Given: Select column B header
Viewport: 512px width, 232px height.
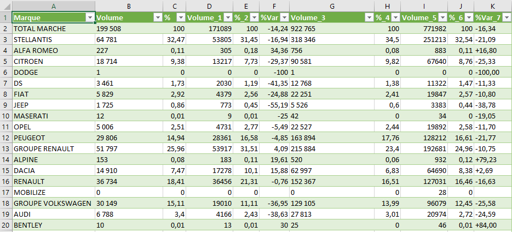Looking at the screenshot, I should [x=129, y=6].
